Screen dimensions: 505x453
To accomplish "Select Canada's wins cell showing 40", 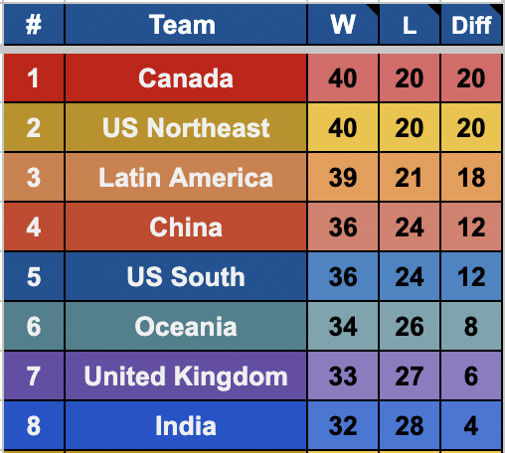I will (343, 77).
